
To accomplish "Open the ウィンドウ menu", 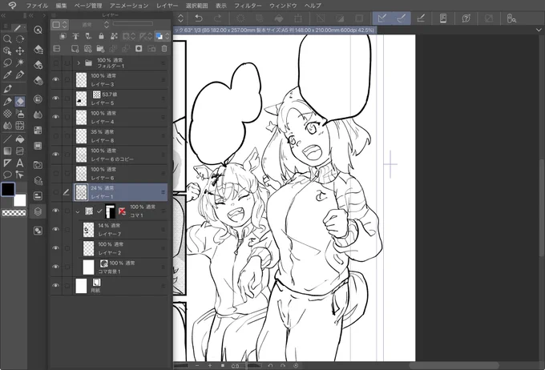I will pyautogui.click(x=283, y=6).
